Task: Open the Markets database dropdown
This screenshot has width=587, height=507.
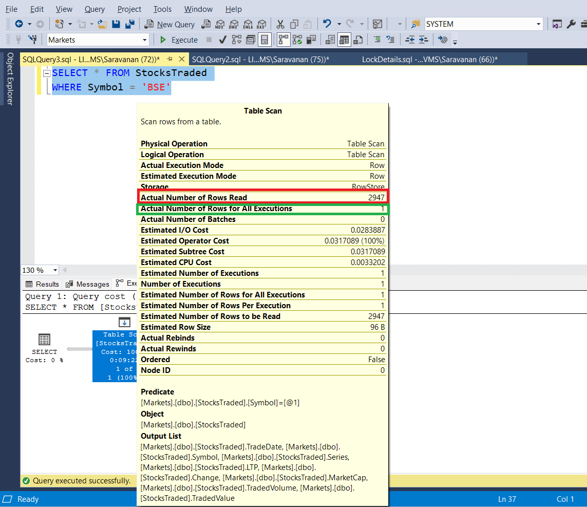Action: click(x=144, y=40)
